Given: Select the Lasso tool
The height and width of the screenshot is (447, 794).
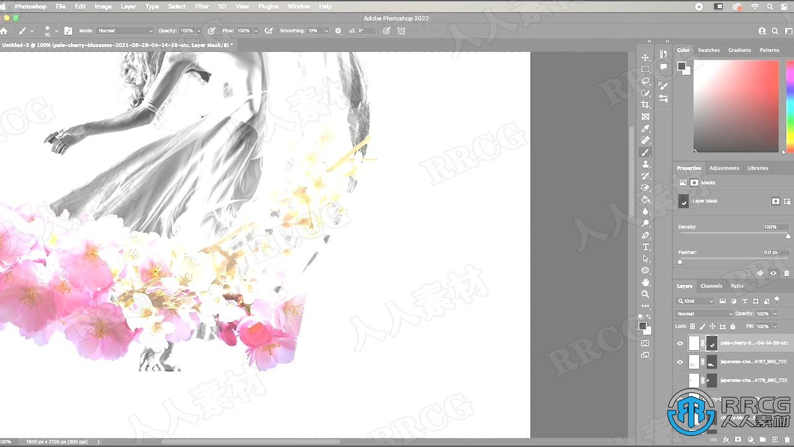Looking at the screenshot, I should (645, 81).
